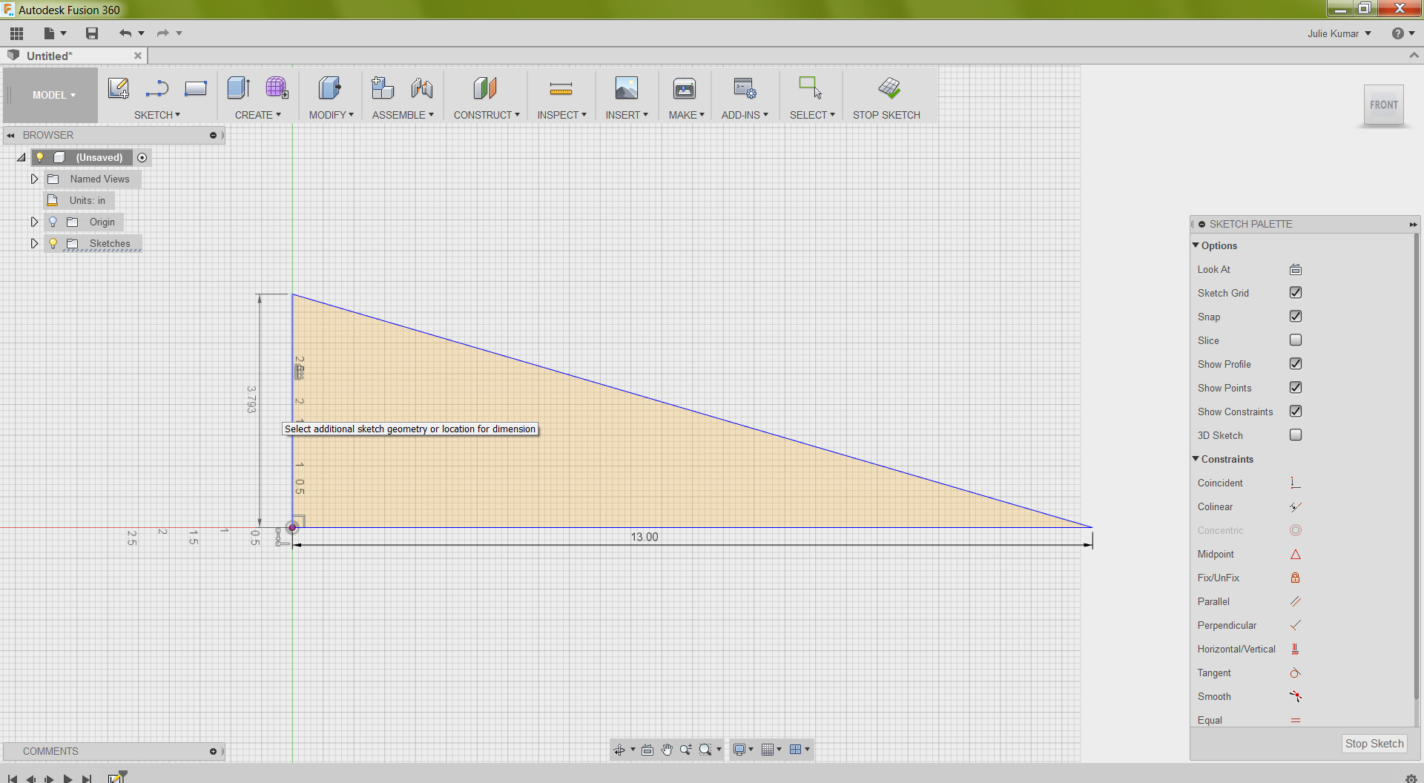Click the 3D Print make icon
1424x783 pixels.
pos(685,88)
